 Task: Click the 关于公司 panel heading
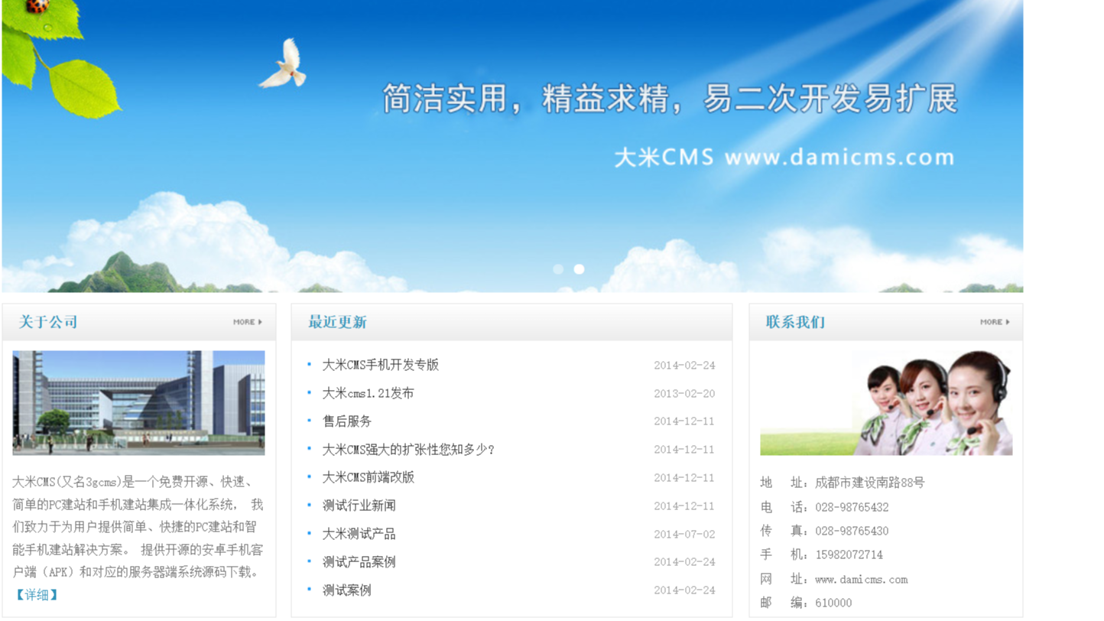click(x=48, y=322)
